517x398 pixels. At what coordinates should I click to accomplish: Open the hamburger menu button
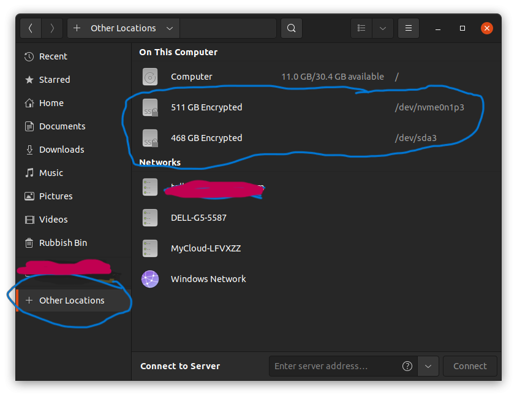tap(408, 28)
